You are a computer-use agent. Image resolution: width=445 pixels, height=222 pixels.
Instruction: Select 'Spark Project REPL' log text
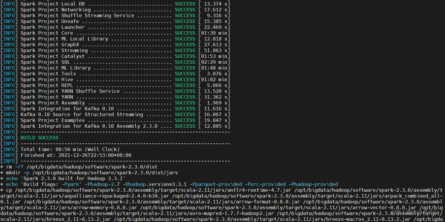47,85
